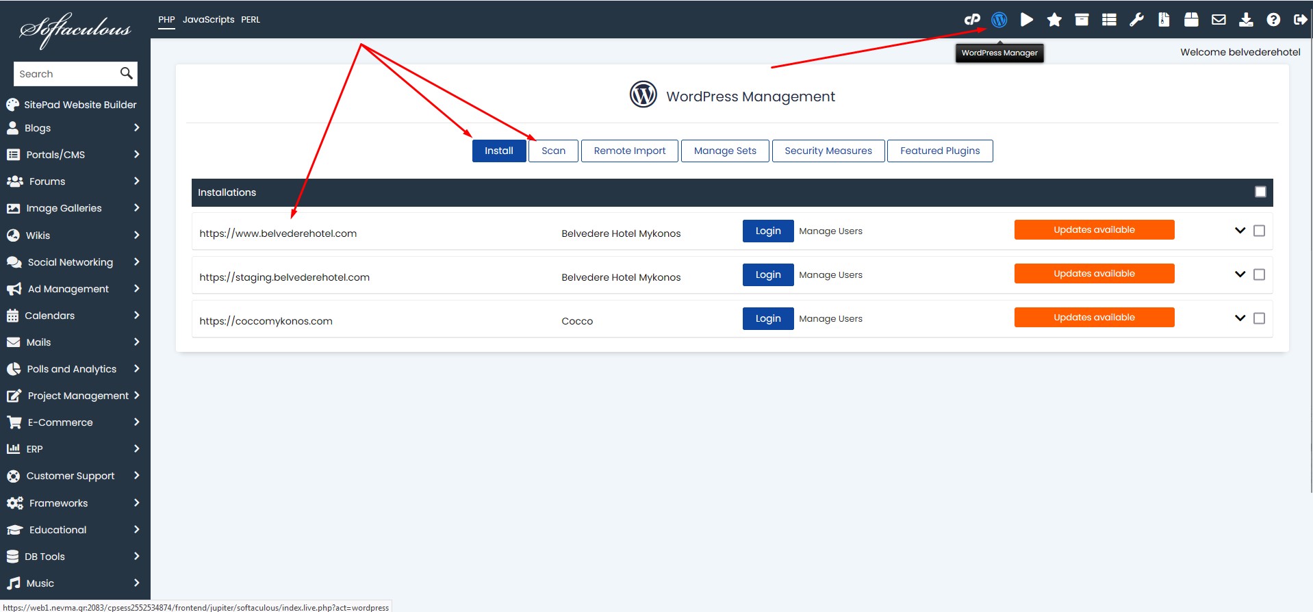The width and height of the screenshot is (1313, 612).
Task: Click the logout arrow icon
Action: click(x=1300, y=20)
